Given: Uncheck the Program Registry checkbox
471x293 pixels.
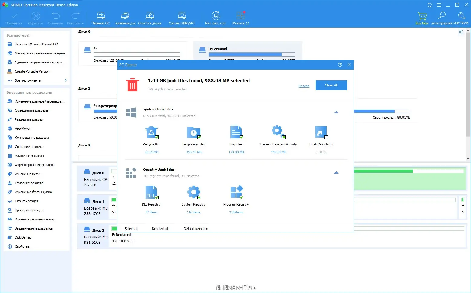Looking at the screenshot, I should coord(242,197).
